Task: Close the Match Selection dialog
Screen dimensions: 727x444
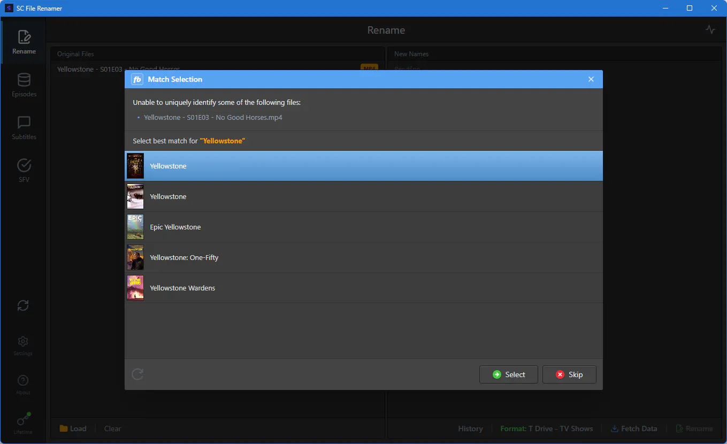Action: (x=591, y=79)
